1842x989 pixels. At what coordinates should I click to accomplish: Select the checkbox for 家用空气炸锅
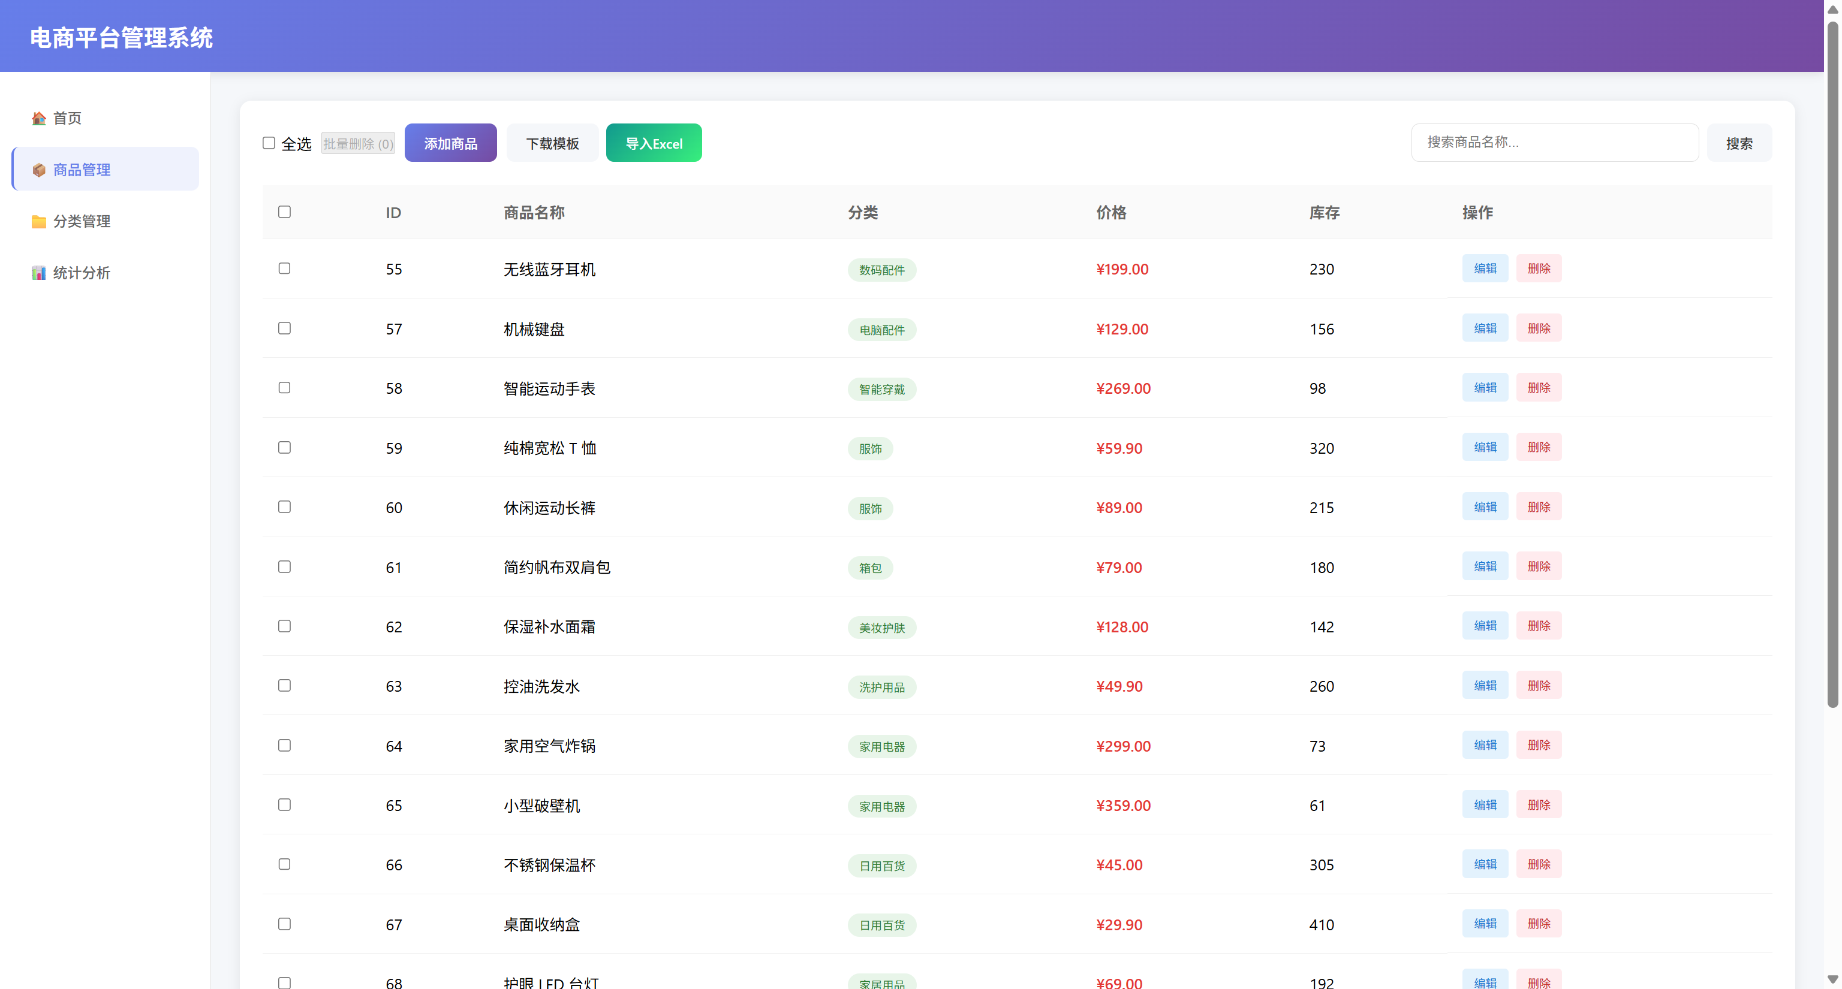(285, 745)
